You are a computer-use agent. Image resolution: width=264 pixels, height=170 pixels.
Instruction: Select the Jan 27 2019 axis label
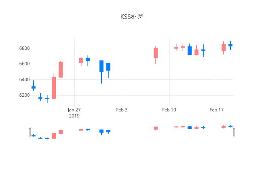pos(74,113)
